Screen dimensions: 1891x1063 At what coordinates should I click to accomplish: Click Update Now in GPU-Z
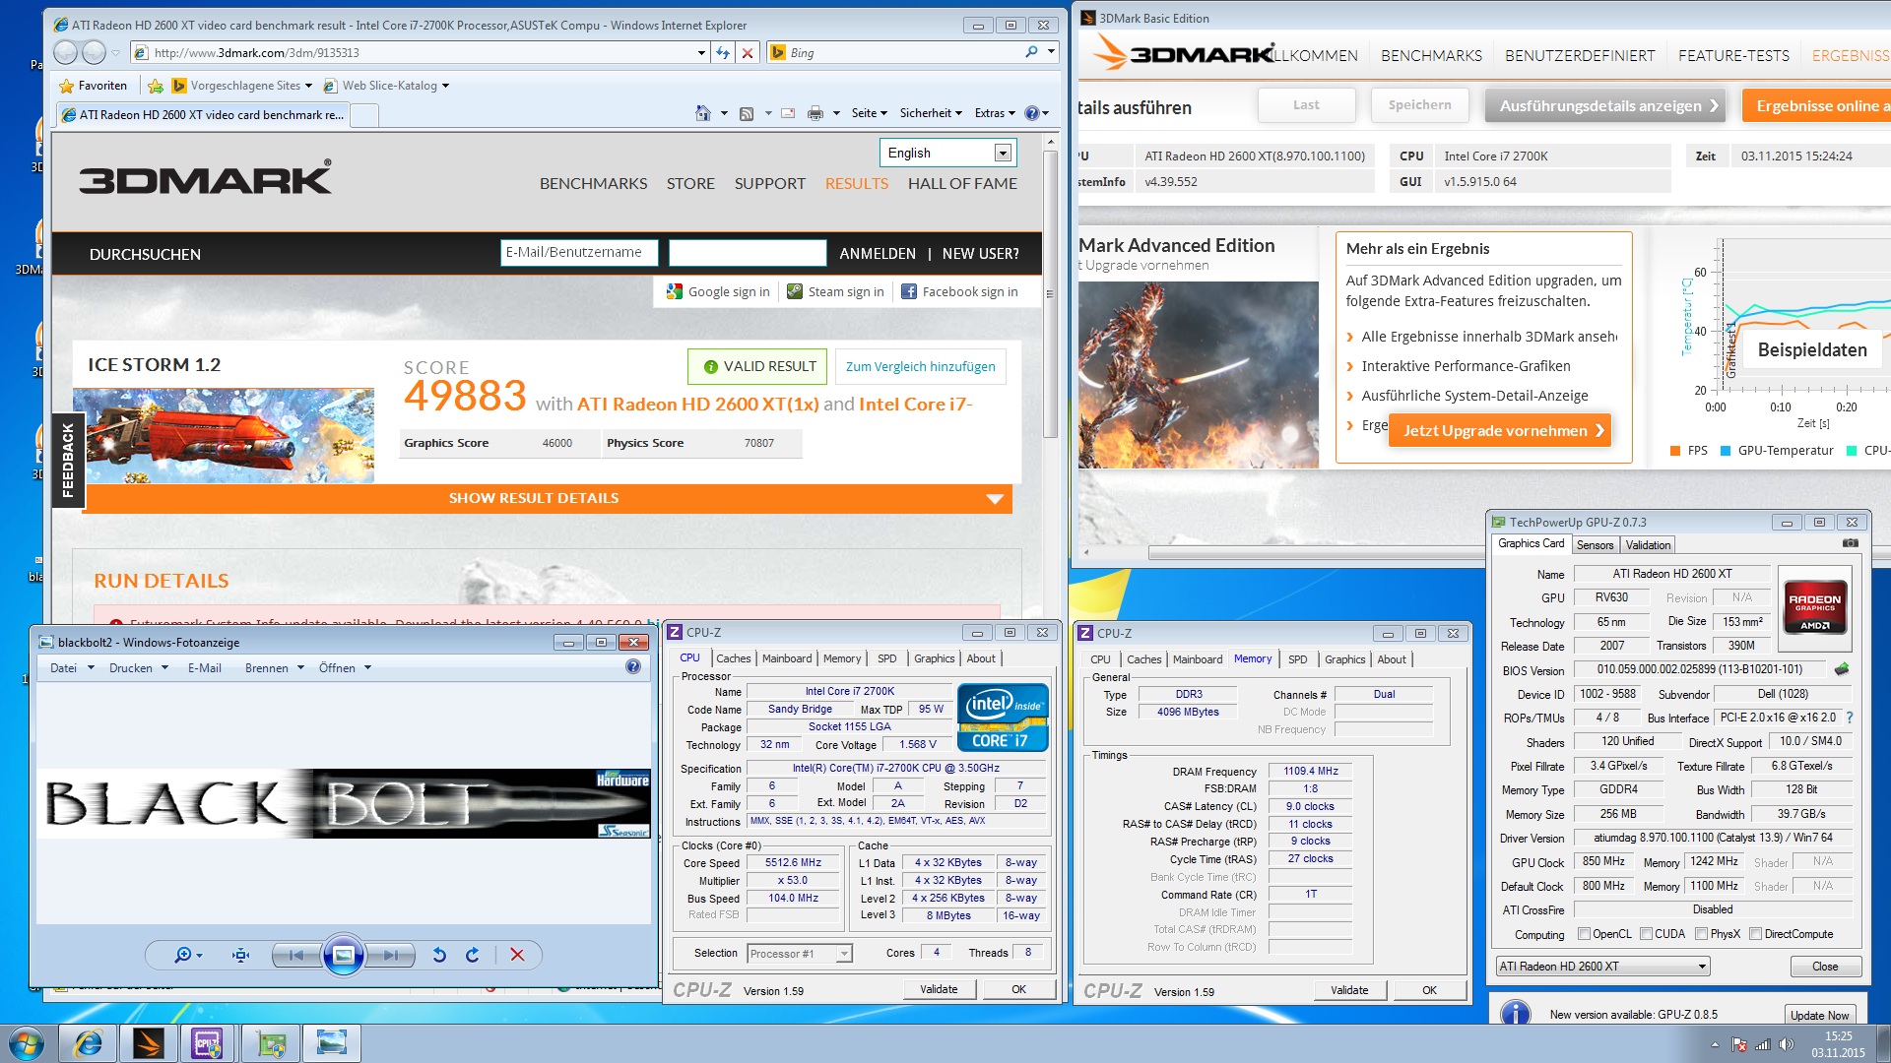(1819, 1015)
